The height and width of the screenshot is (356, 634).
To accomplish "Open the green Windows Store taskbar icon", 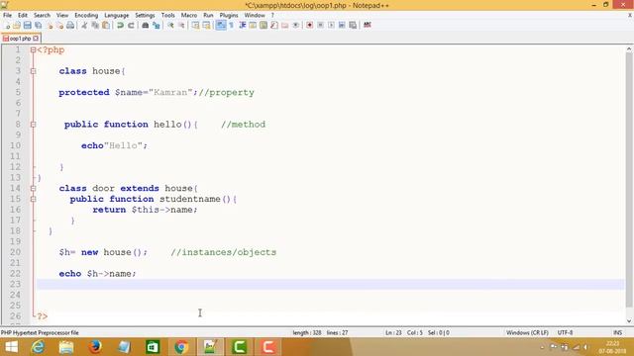I will (153, 347).
